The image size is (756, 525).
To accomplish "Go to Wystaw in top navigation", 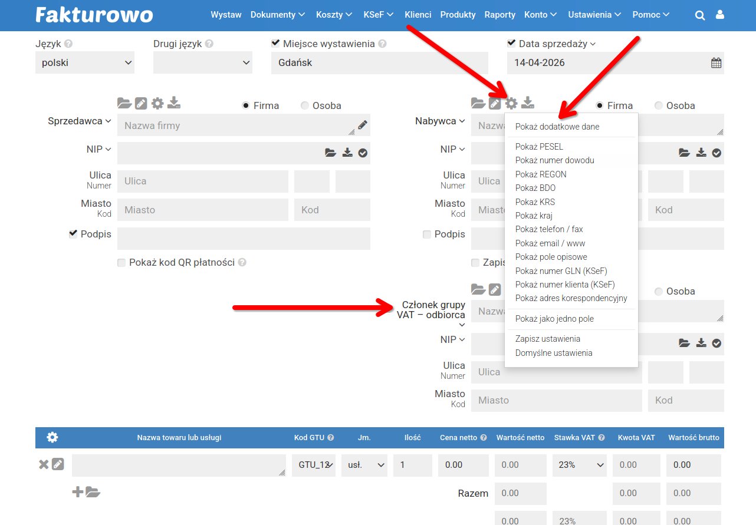I will [x=226, y=15].
